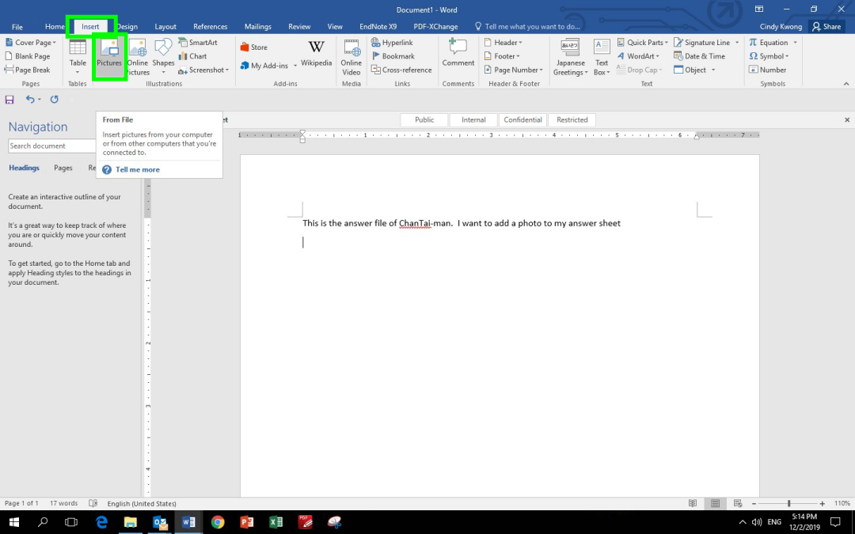Click zoom out minus button
The image size is (855, 534).
point(754,504)
